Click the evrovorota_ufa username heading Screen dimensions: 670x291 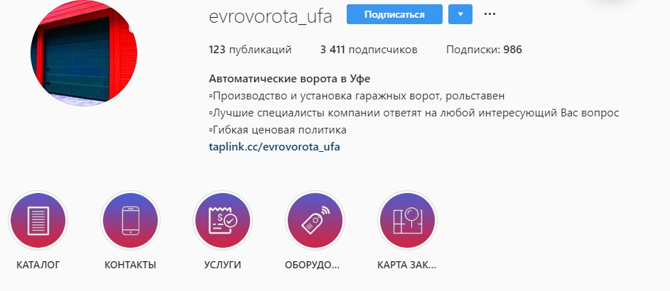pyautogui.click(x=271, y=16)
